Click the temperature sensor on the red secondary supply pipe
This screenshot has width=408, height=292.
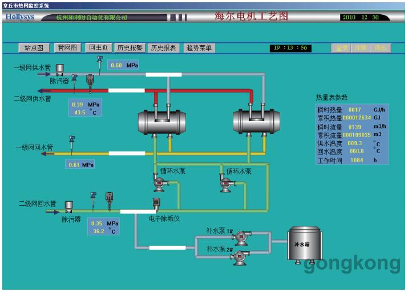point(90,83)
